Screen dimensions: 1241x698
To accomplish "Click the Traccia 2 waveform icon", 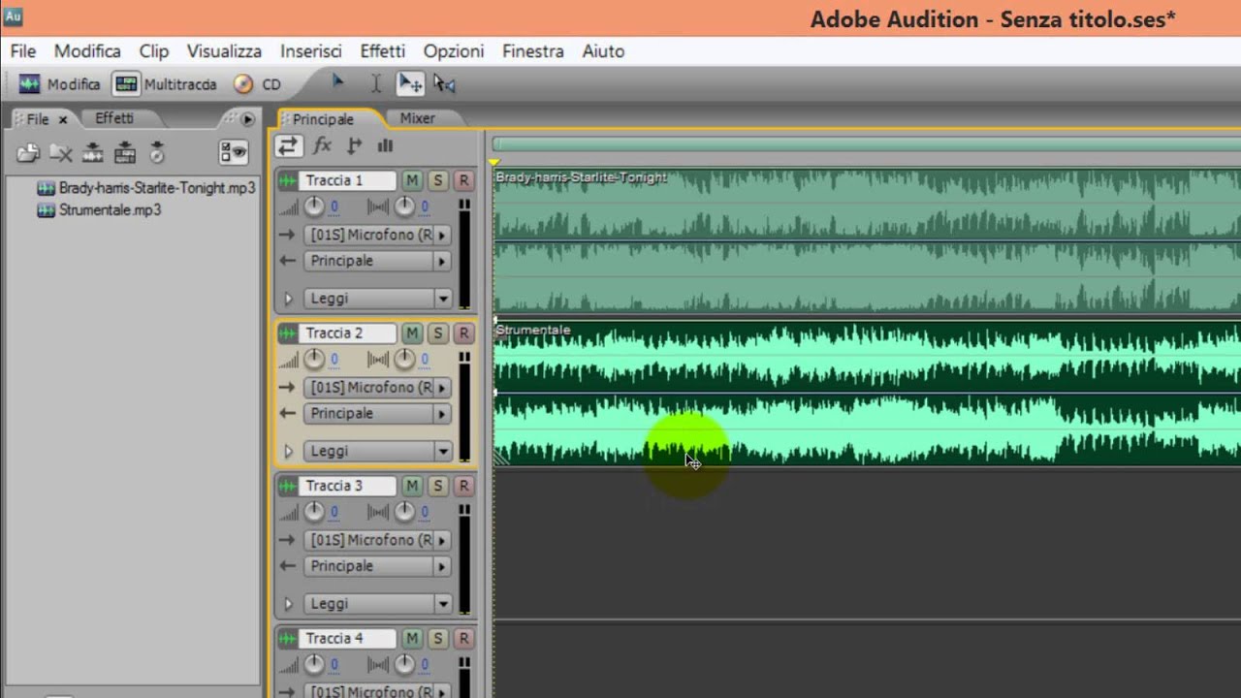I will click(288, 333).
